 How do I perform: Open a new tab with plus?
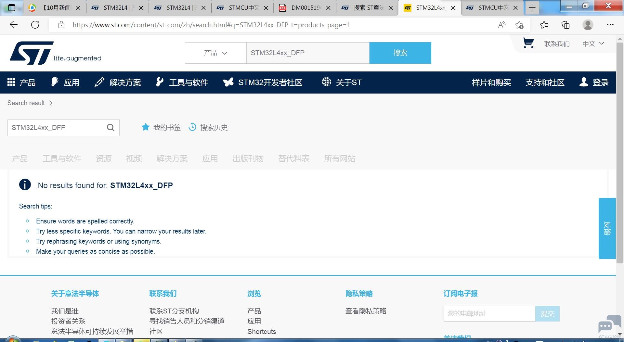(x=532, y=8)
